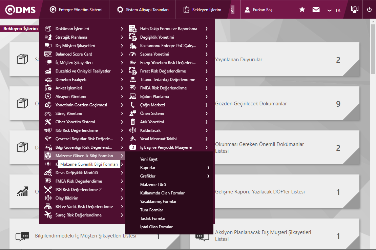Expand the Grafikler submenu arrow
376x250 pixels.
coord(208,176)
